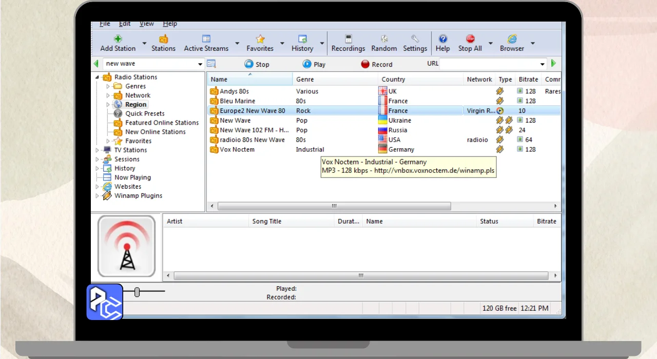Image resolution: width=657 pixels, height=359 pixels.
Task: Select the Vox Noctem station row
Action: (237, 149)
